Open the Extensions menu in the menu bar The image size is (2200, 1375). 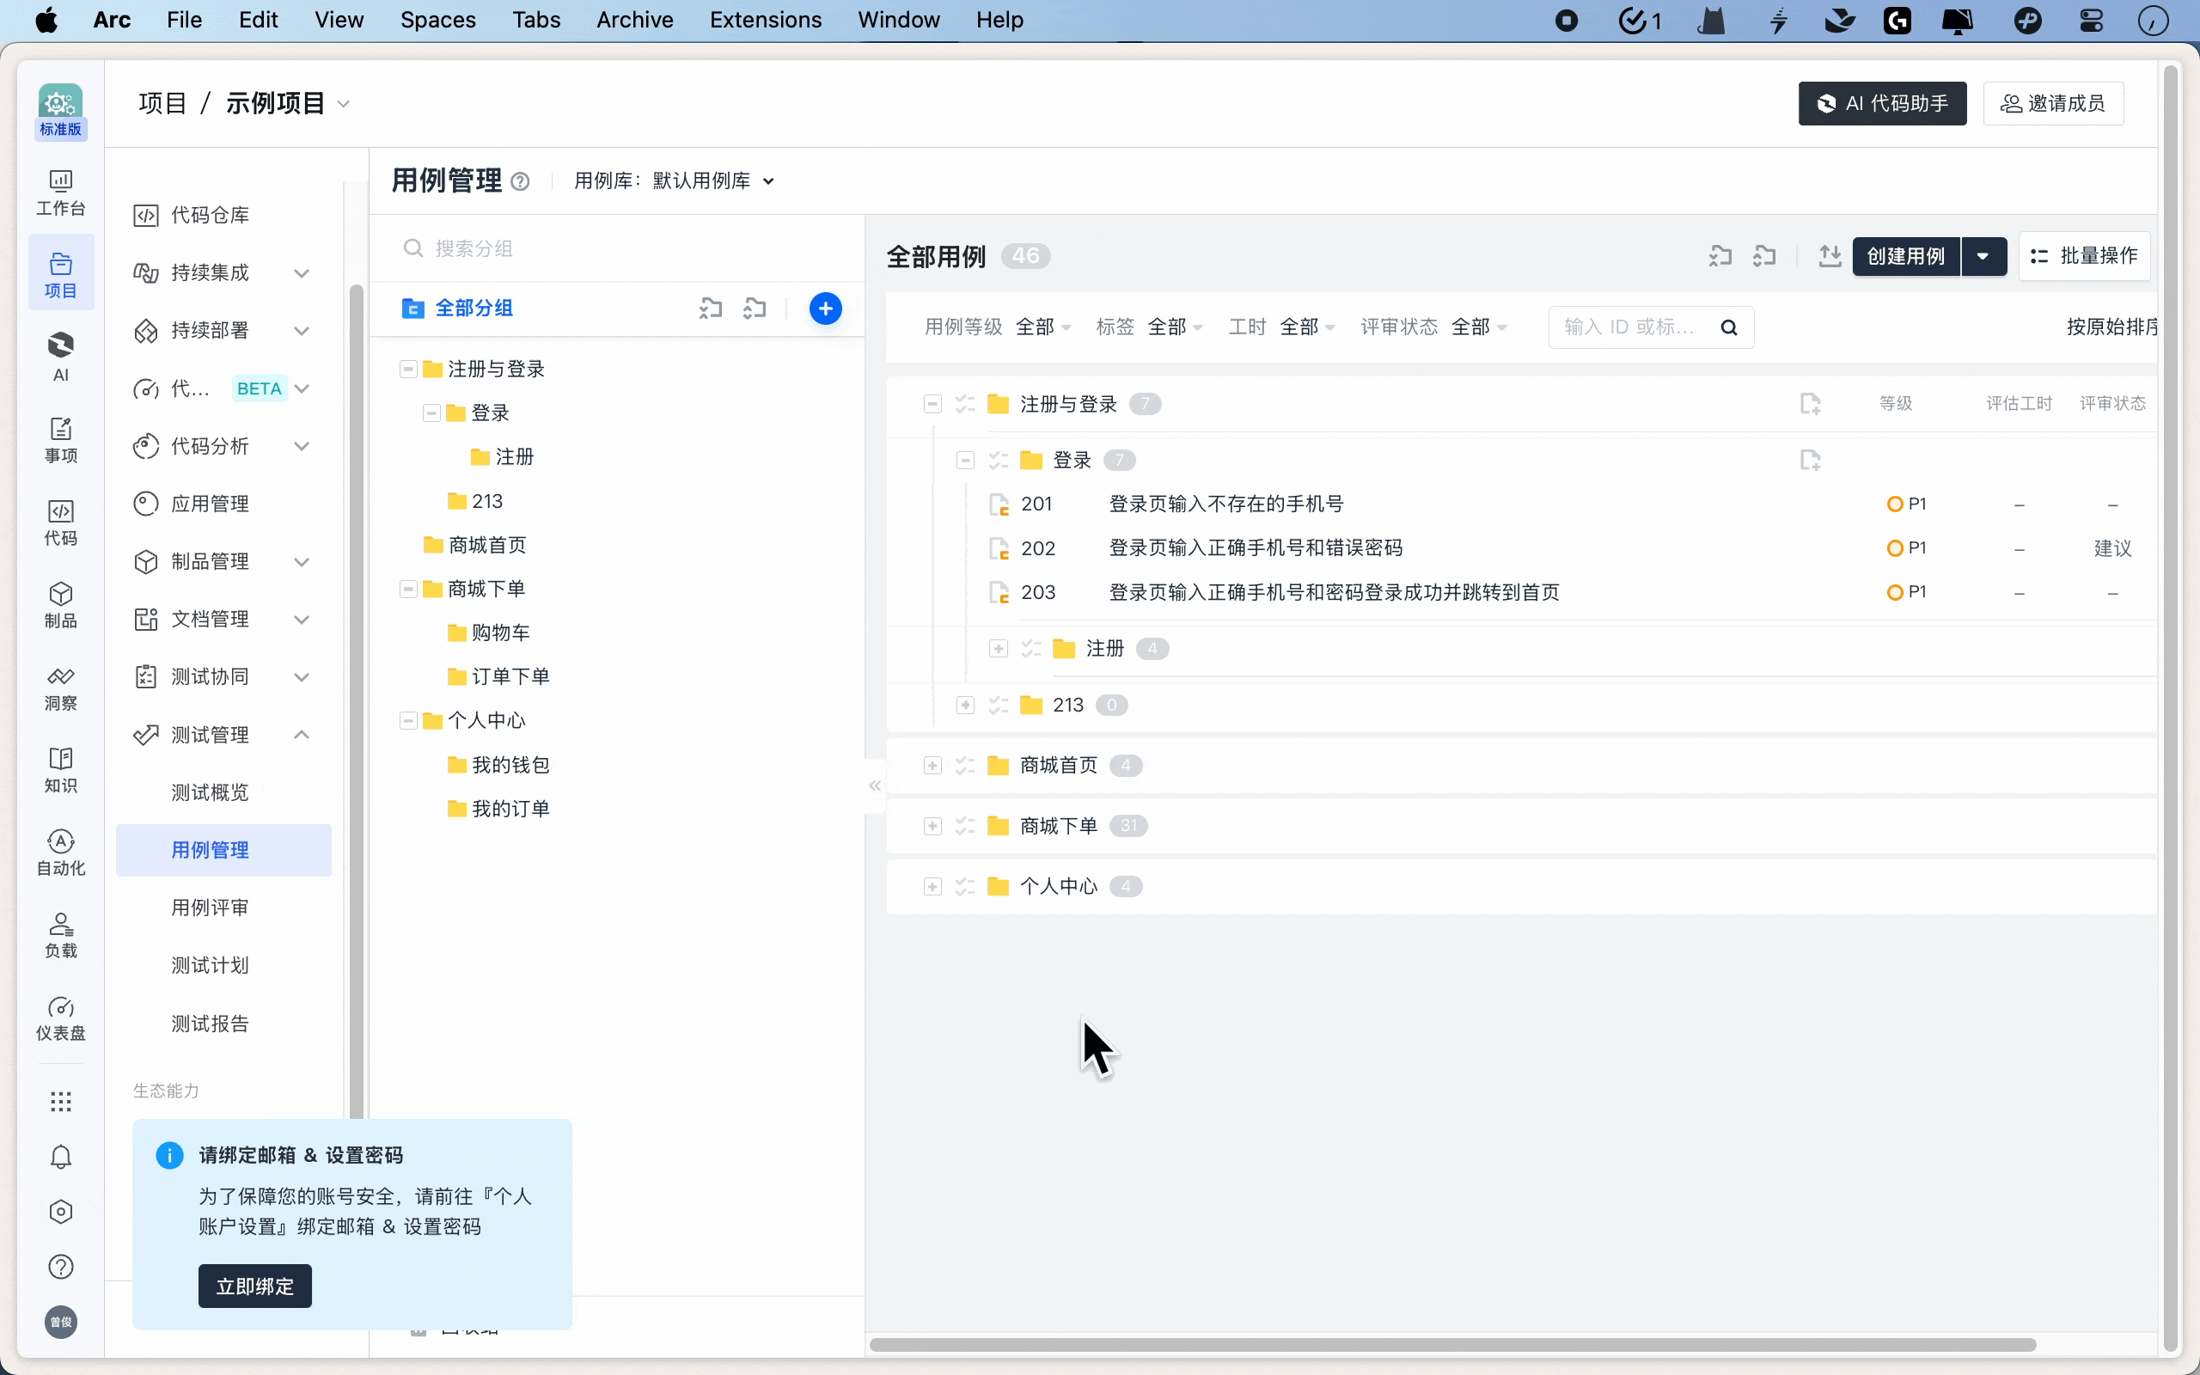[766, 20]
